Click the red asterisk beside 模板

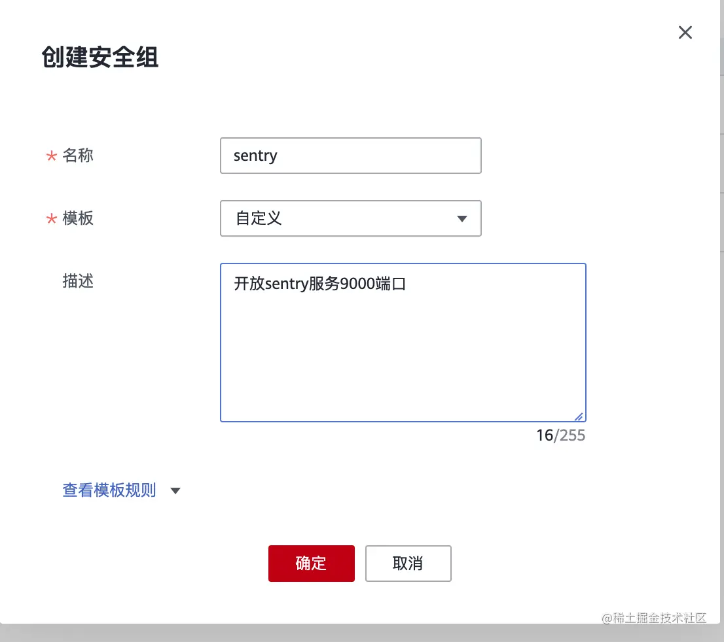coord(51,218)
